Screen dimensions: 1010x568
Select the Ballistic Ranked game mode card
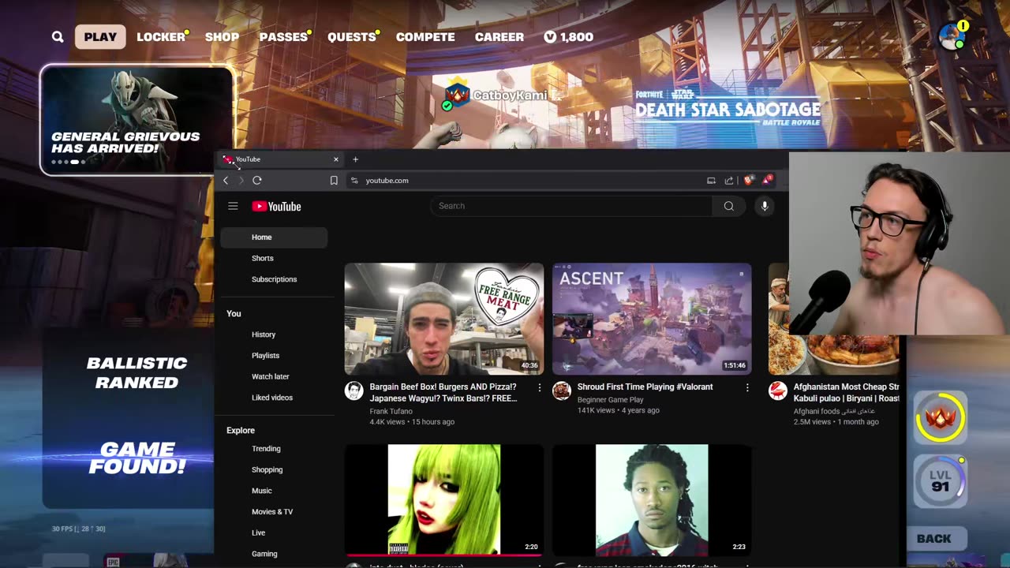click(x=128, y=418)
